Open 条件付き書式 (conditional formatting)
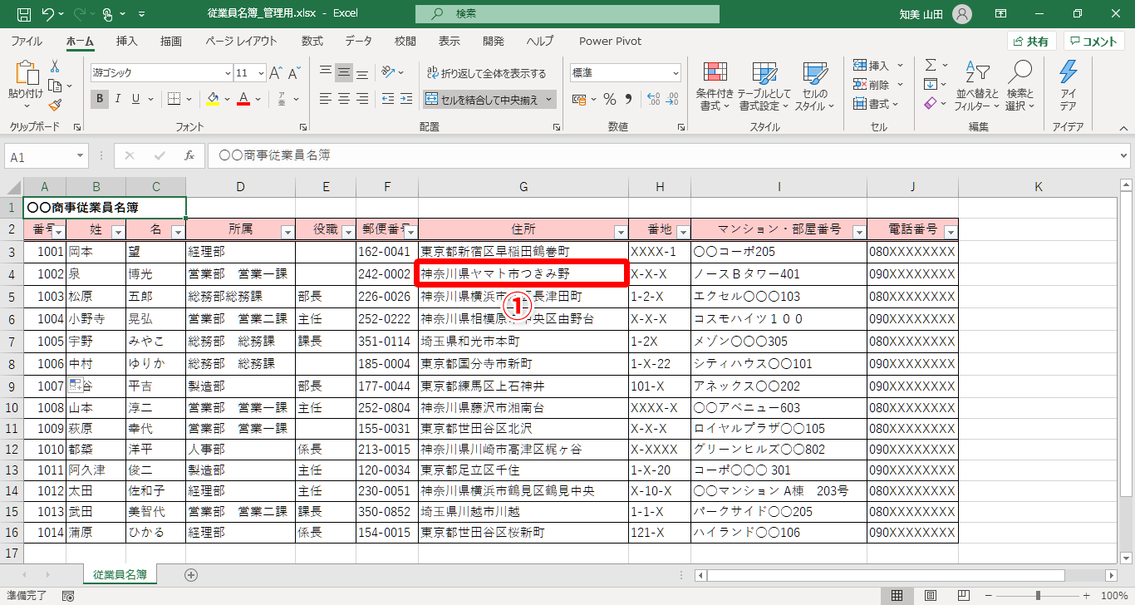 (715, 86)
